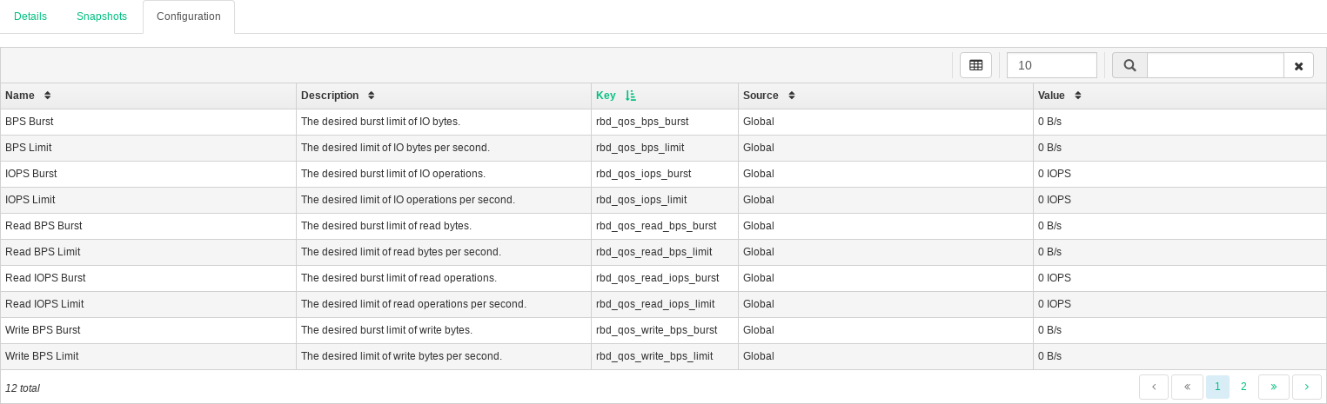Screen dimensions: 1327x404
Task: Sort by Source column arrows
Action: 792,96
